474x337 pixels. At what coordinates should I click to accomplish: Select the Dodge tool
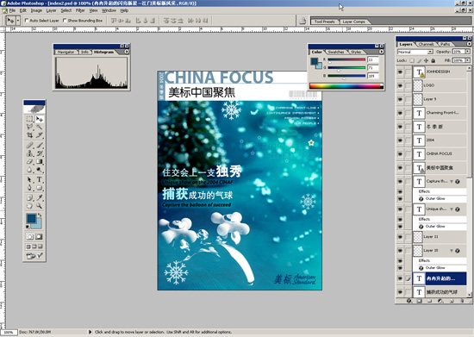coord(39,170)
